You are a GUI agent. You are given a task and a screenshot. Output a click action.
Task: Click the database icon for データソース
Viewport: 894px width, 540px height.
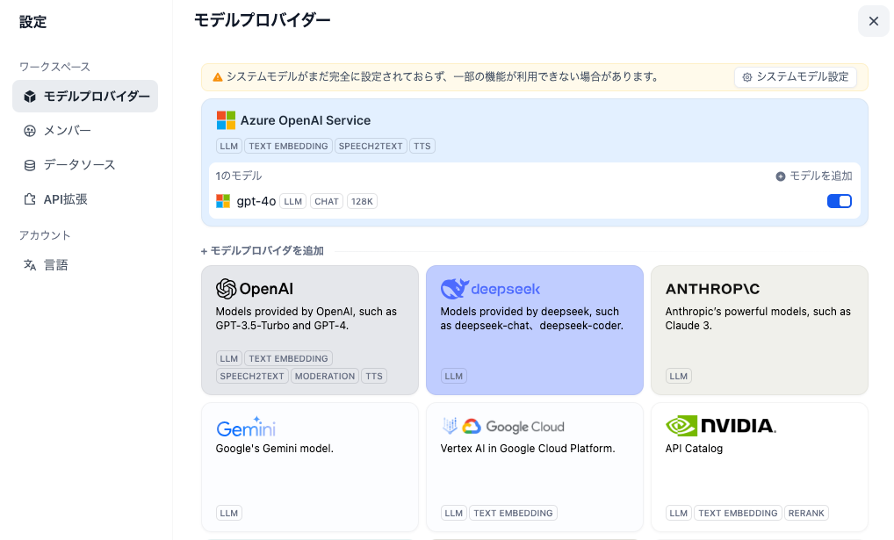(30, 165)
